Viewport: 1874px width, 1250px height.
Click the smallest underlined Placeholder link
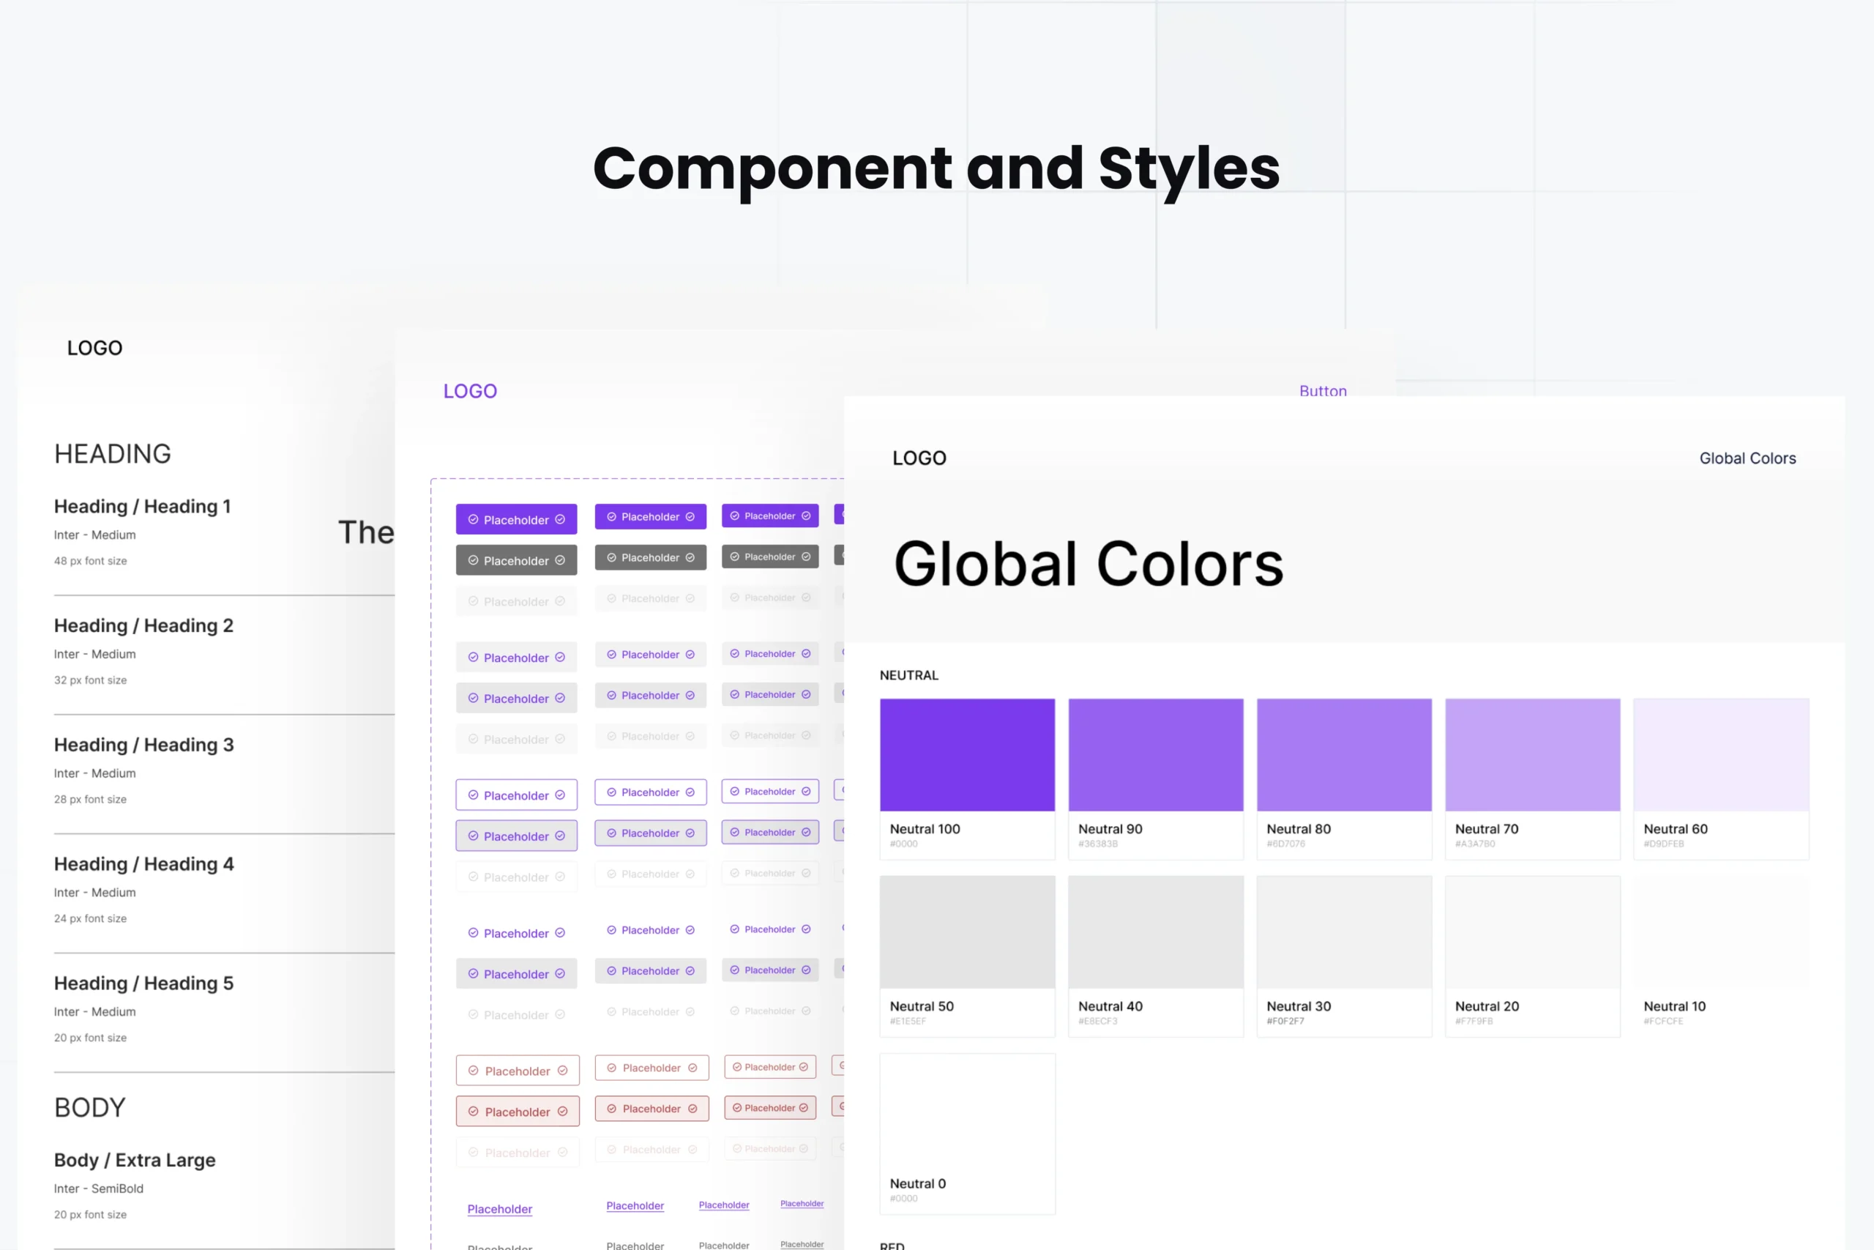[x=802, y=1204]
